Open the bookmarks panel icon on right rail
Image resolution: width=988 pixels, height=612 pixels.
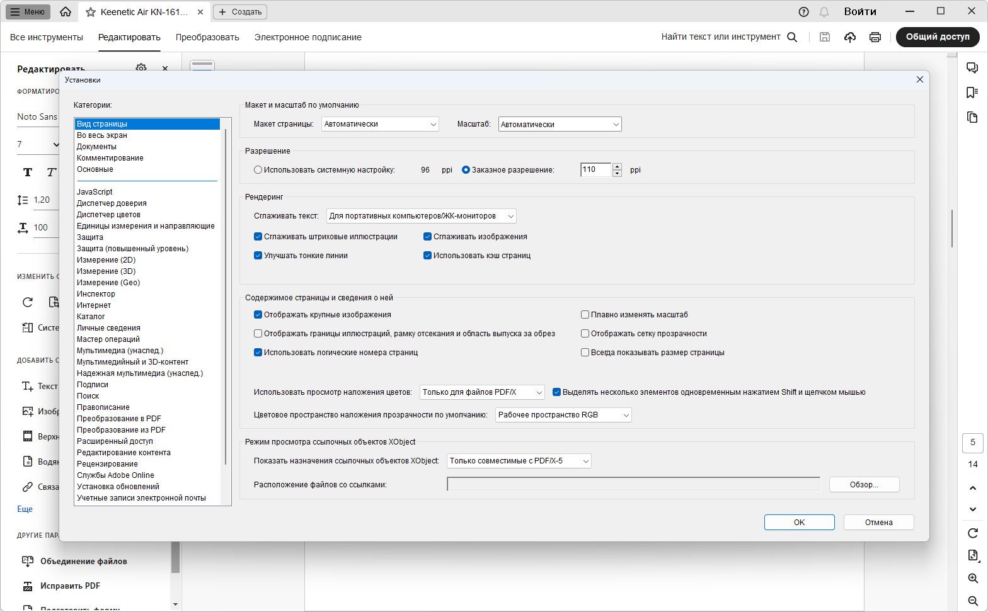(972, 93)
